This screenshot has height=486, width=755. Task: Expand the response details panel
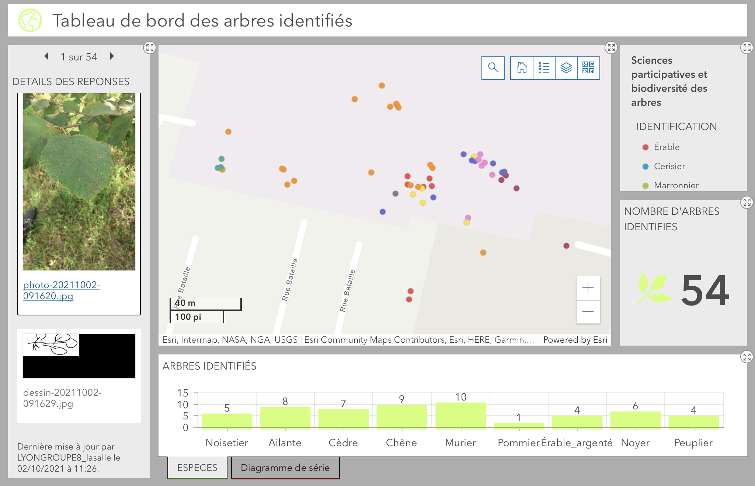149,47
